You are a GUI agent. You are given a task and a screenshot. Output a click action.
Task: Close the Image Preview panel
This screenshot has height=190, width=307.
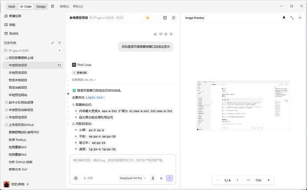(299, 18)
